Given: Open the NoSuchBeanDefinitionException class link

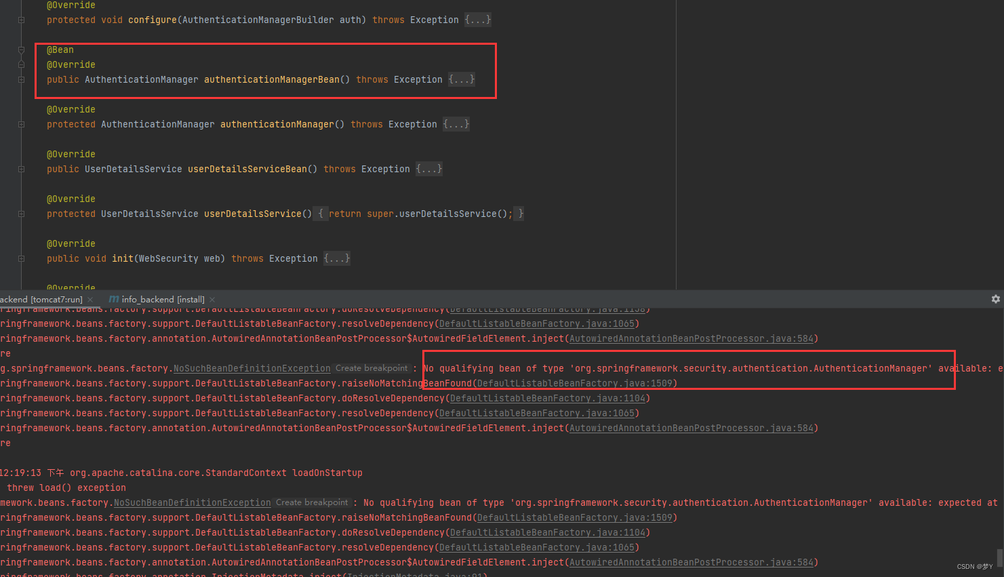Looking at the screenshot, I should pos(252,367).
